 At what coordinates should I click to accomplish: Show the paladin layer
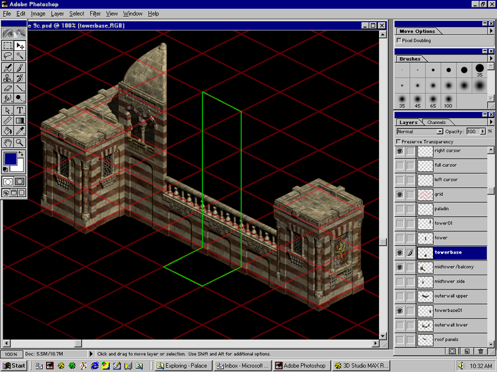tap(399, 209)
